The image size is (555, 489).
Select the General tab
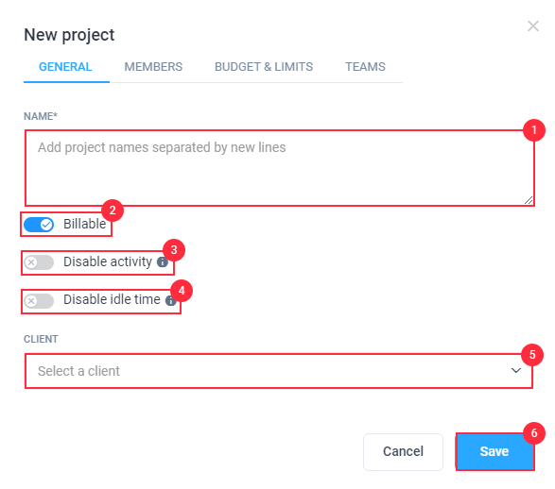click(x=65, y=67)
